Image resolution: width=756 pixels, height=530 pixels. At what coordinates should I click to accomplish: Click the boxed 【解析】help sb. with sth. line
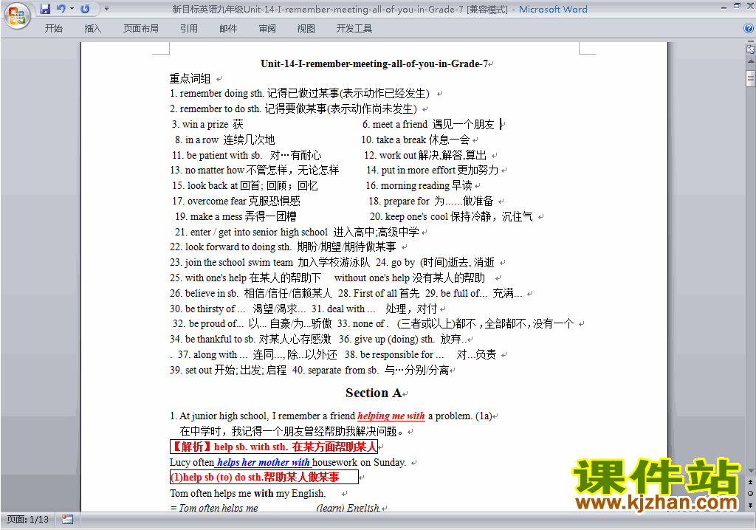[274, 447]
